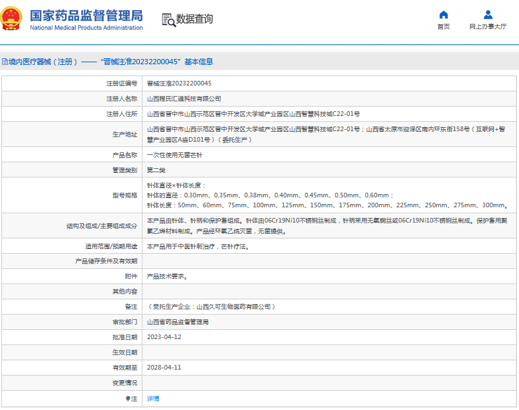Click the 针体直径×针体长度 spec header line
Screen dimensions: 519x410
[176, 185]
